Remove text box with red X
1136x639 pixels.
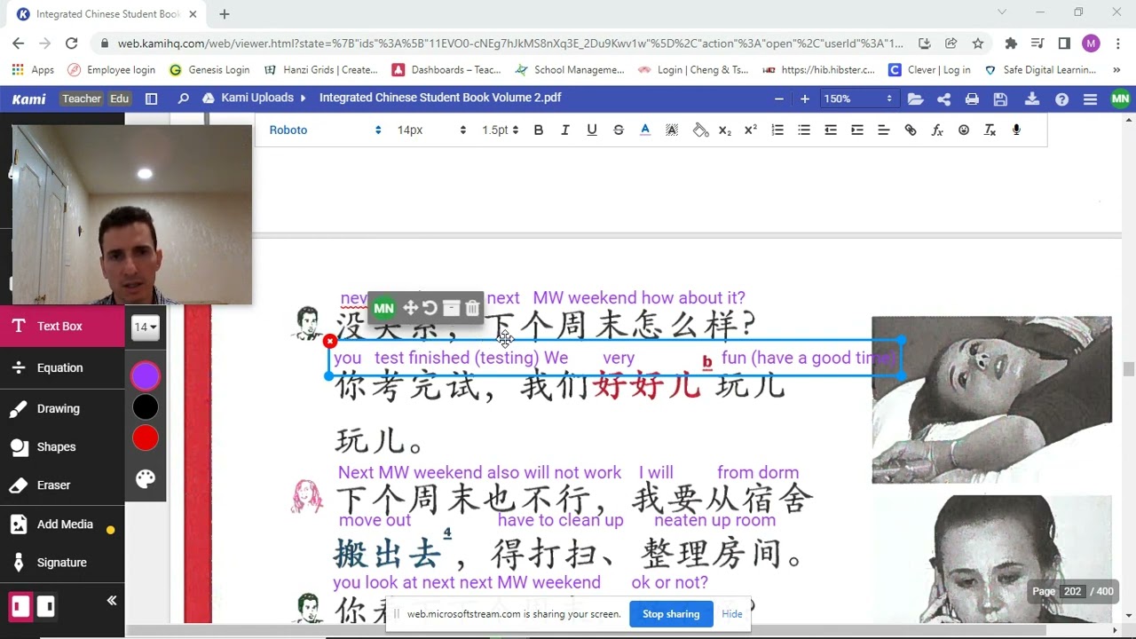click(330, 341)
